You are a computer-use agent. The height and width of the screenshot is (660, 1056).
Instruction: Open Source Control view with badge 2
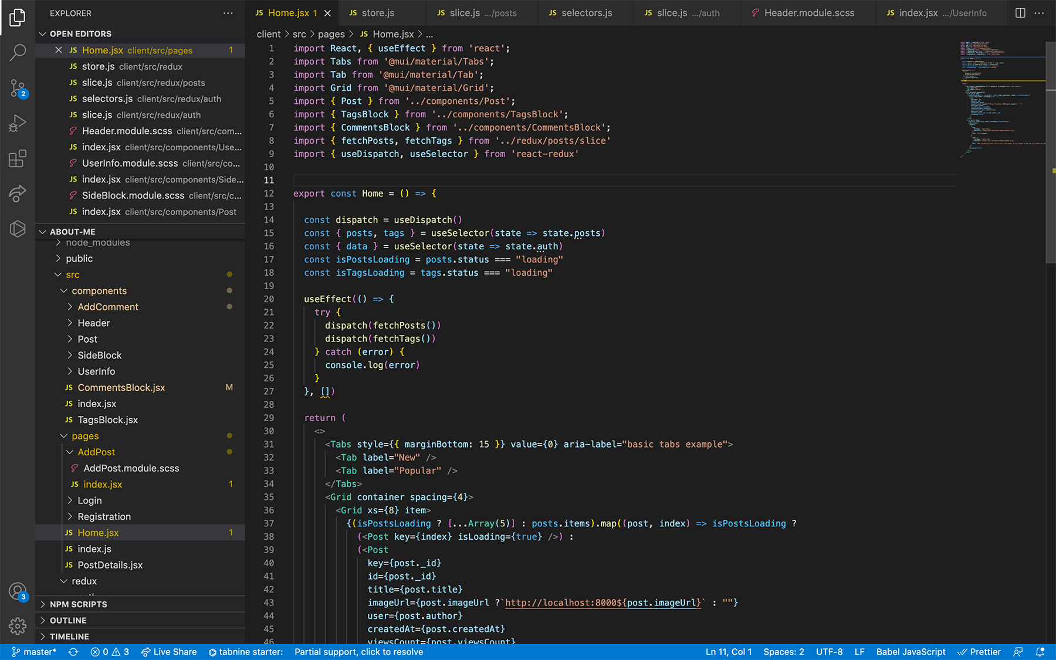(x=18, y=88)
